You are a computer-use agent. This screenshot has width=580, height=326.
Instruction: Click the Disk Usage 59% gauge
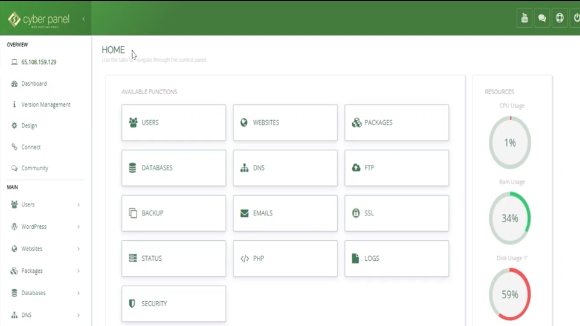510,294
